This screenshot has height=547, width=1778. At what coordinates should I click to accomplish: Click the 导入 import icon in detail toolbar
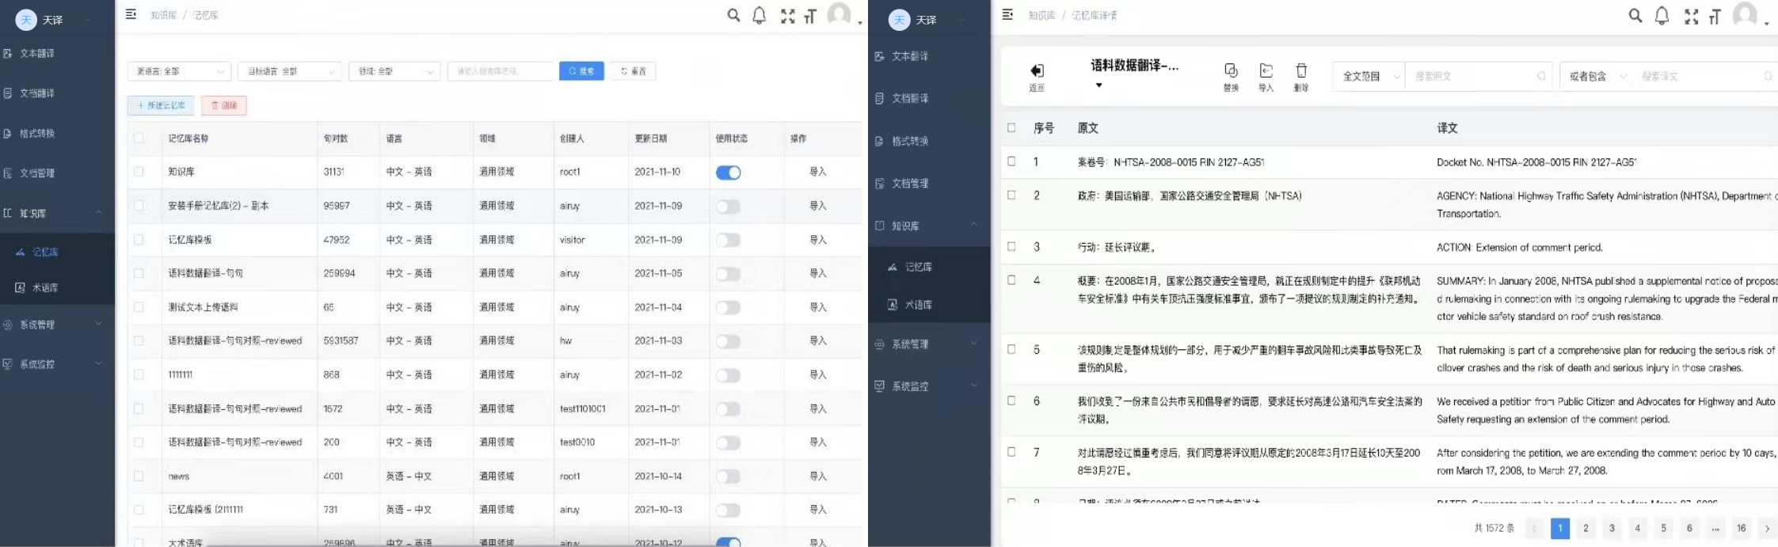click(1266, 70)
